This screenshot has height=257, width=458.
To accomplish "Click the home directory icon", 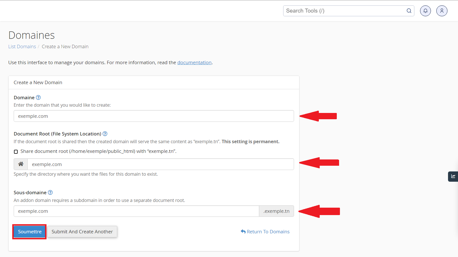I will [x=21, y=164].
